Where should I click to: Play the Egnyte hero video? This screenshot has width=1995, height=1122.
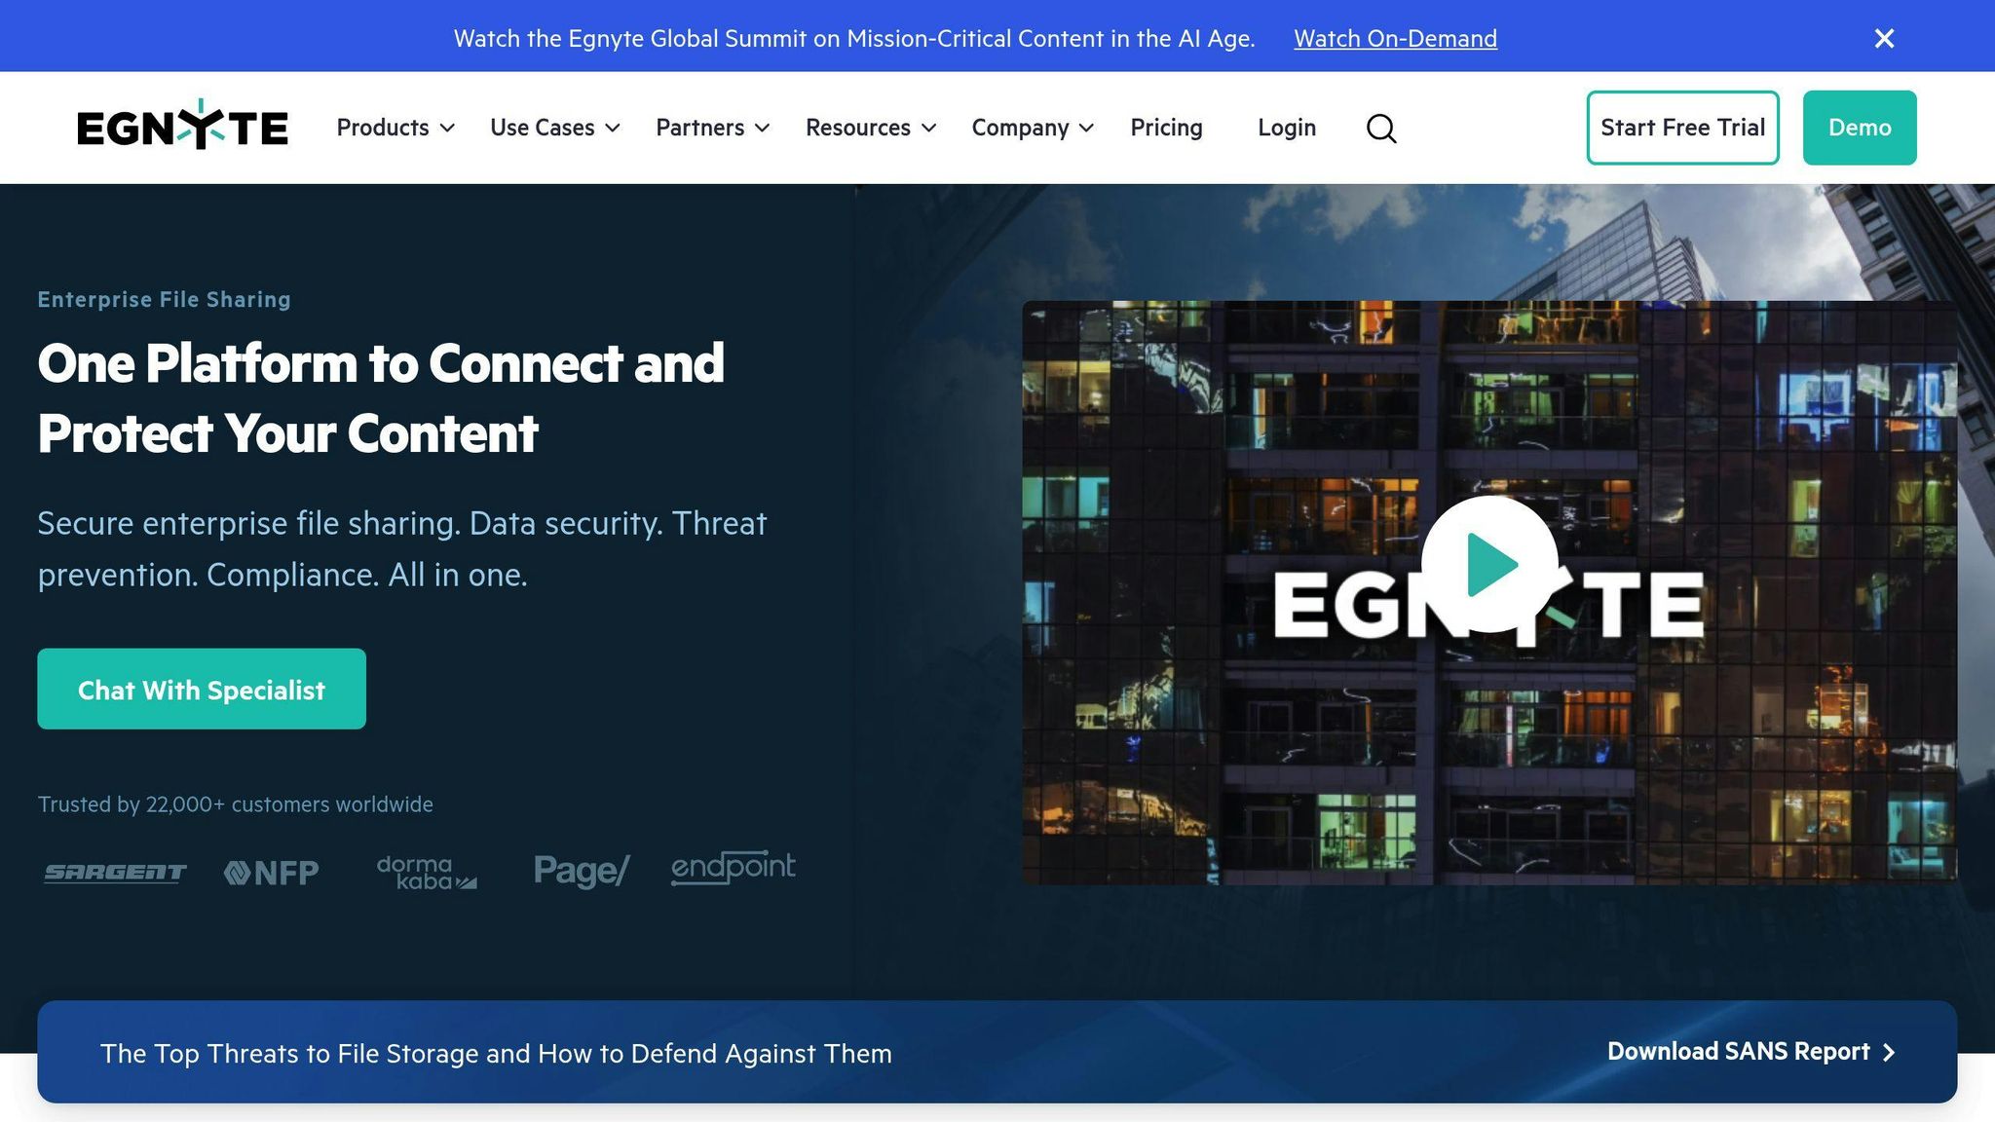(x=1489, y=564)
